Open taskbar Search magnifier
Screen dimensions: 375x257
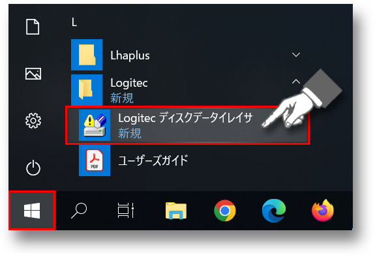(x=79, y=211)
